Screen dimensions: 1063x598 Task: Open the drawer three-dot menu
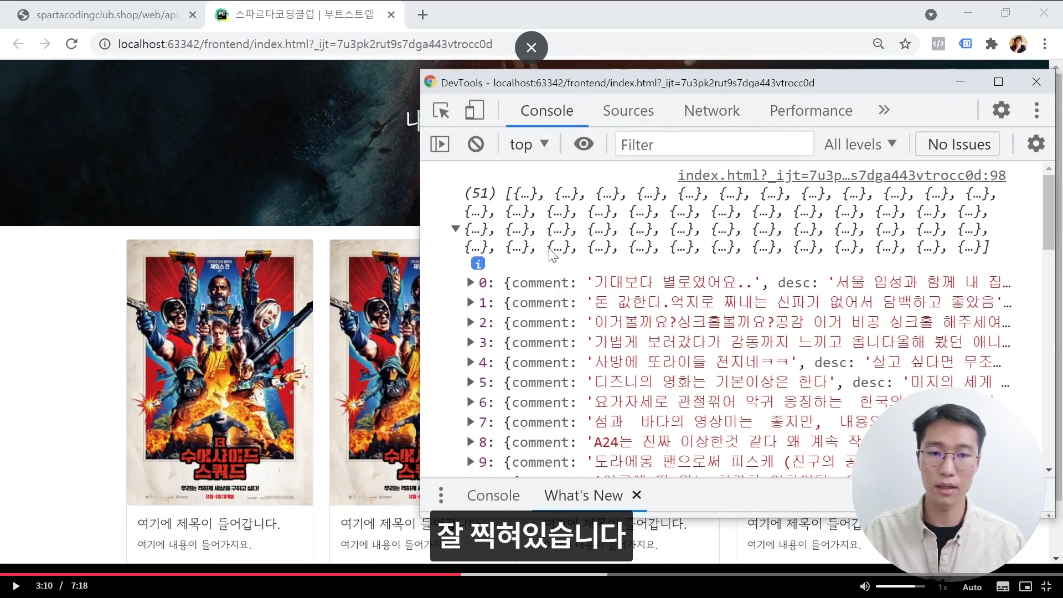[441, 495]
